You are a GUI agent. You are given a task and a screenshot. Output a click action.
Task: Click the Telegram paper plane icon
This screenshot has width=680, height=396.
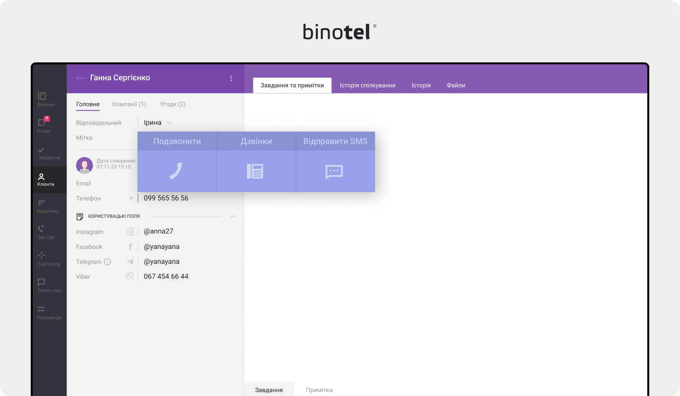click(x=130, y=261)
